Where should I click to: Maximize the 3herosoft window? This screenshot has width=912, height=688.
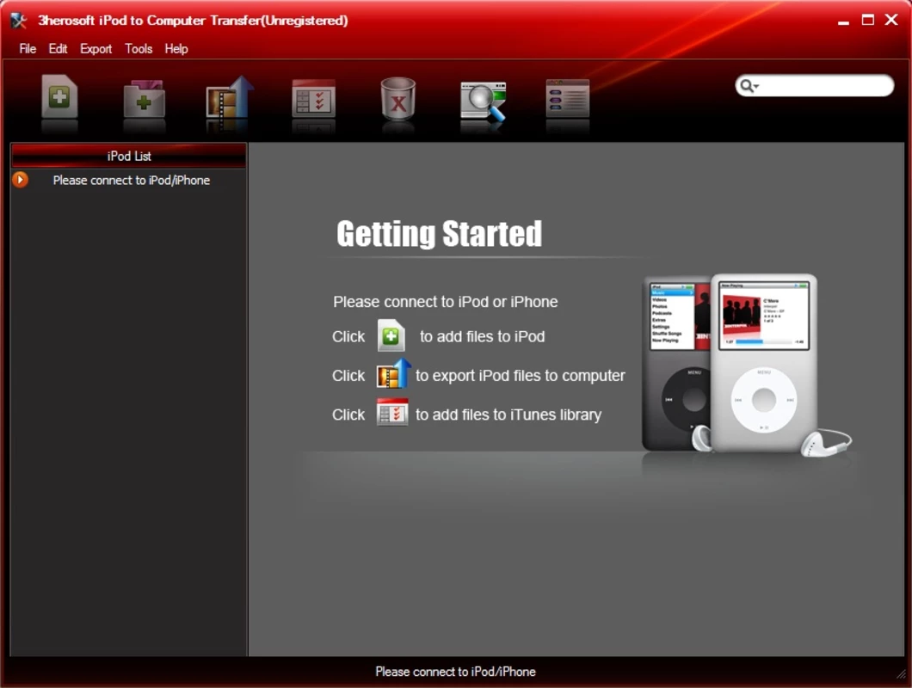point(867,20)
